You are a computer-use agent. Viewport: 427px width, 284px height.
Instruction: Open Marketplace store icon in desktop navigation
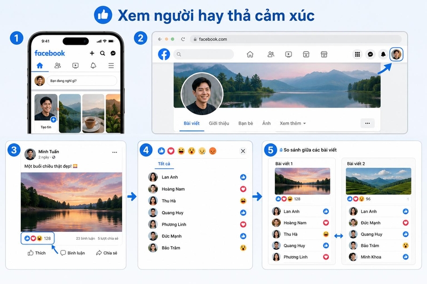(324, 54)
